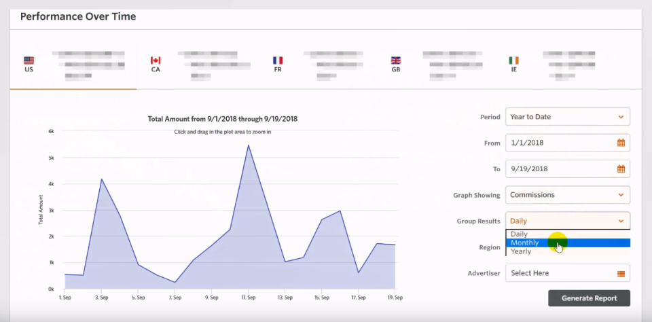Click the Group Results label
This screenshot has width=652, height=322.
[x=478, y=221]
